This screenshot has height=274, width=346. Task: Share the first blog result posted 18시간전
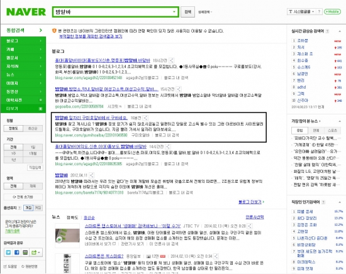172,60
